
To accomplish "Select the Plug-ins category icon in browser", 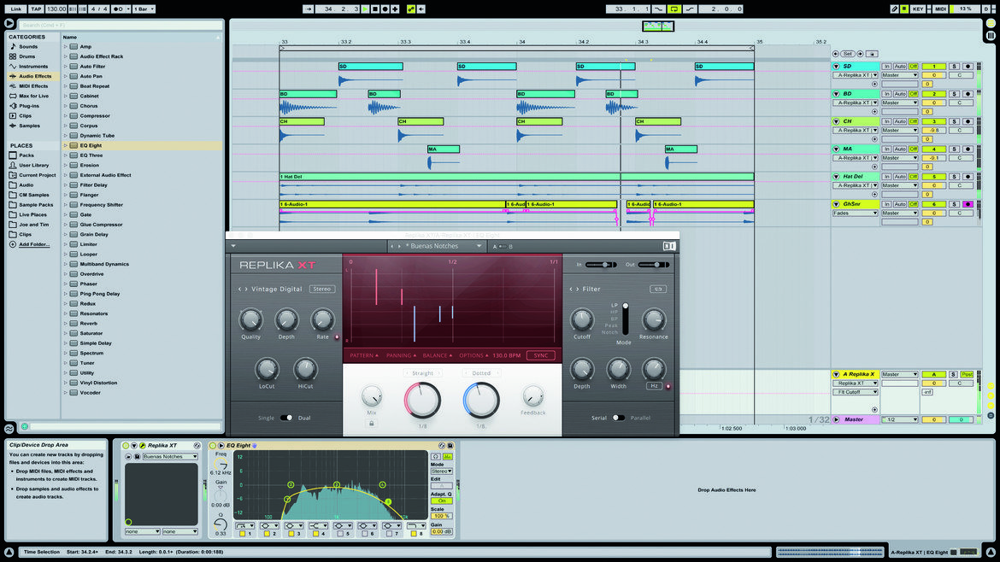I will click(x=13, y=106).
